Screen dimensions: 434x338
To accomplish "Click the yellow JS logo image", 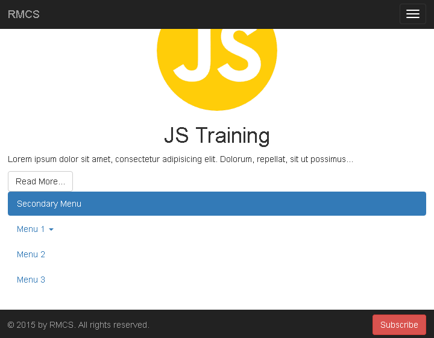I will 217,70.
